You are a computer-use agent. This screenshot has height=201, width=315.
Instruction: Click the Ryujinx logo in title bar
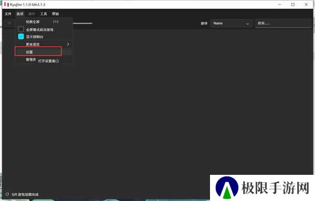click(6, 4)
